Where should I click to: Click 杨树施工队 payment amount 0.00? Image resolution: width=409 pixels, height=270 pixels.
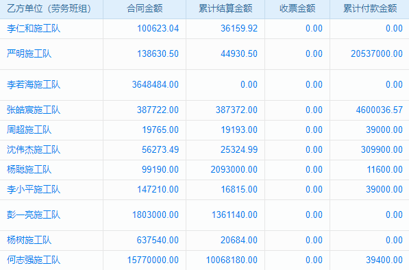(395, 240)
